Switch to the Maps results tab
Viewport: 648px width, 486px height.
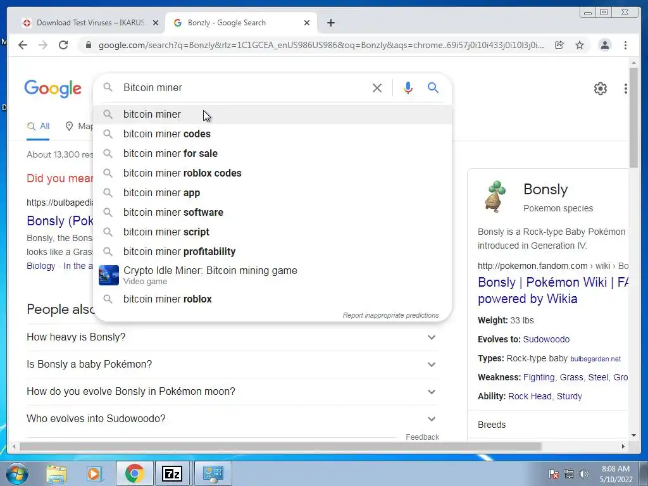[79, 127]
